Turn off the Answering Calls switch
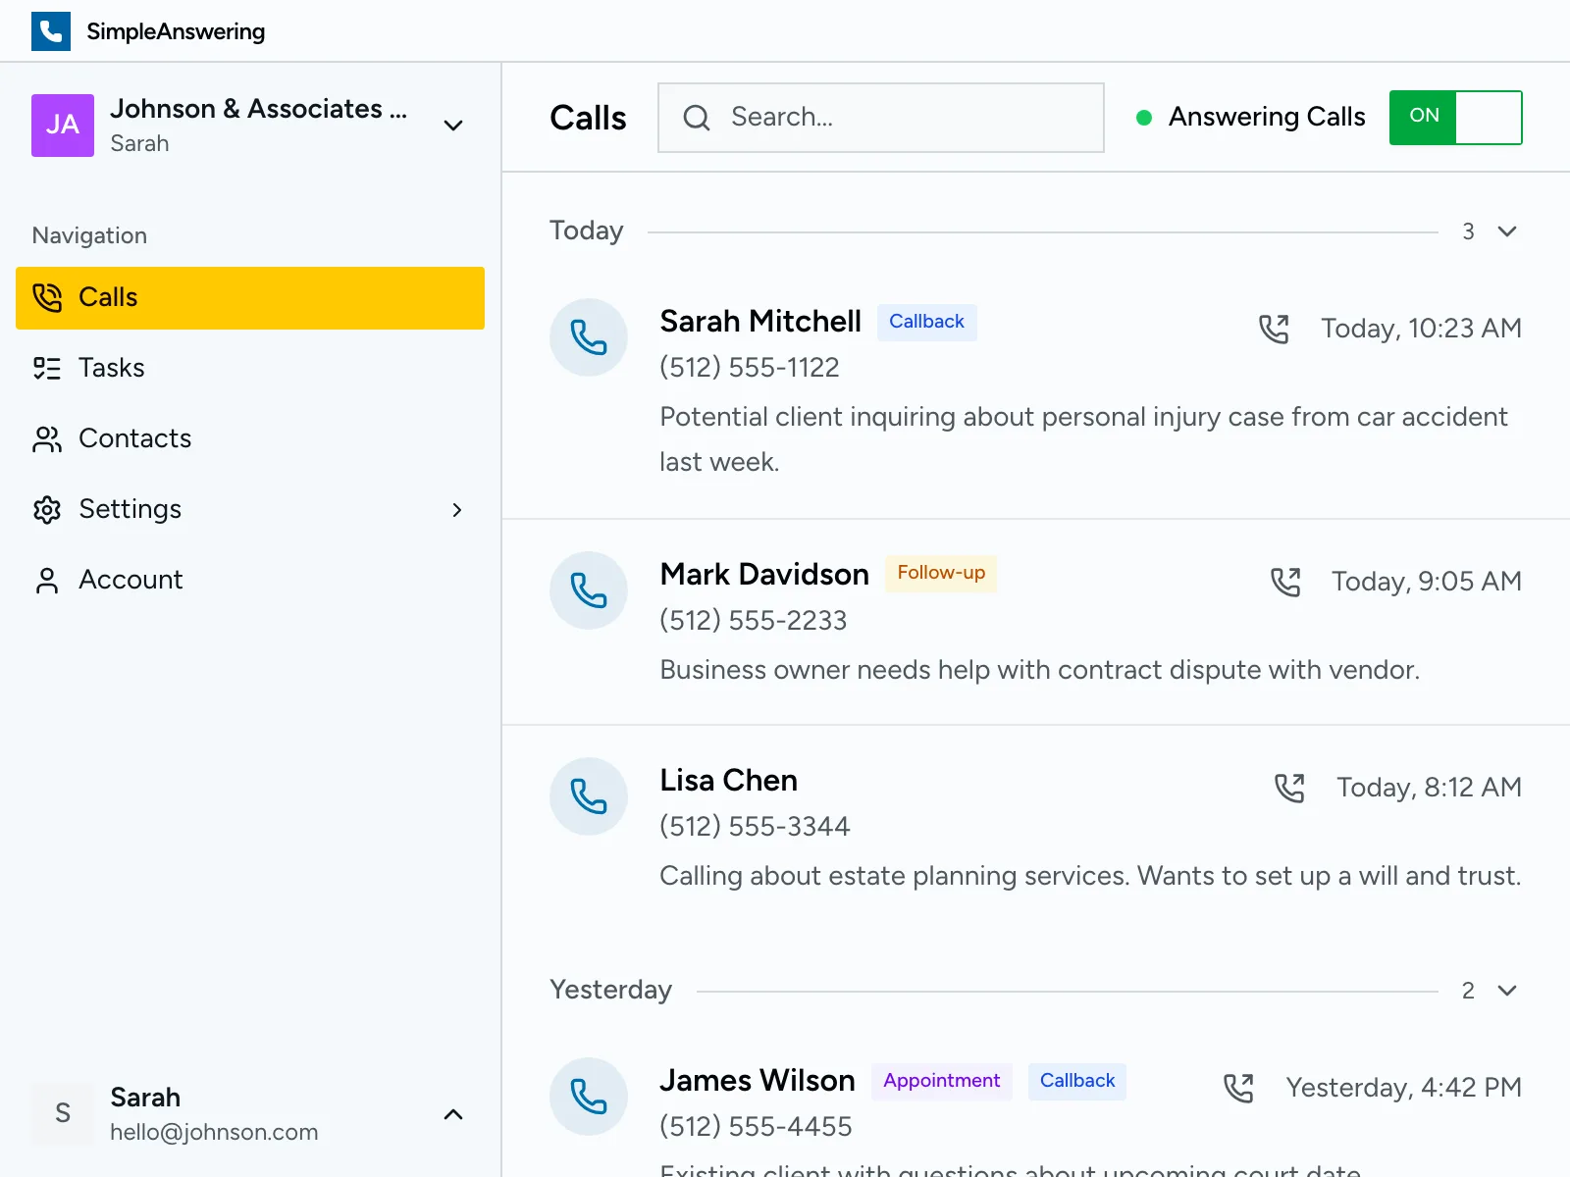Screen dimensions: 1570x1177 pos(1455,117)
